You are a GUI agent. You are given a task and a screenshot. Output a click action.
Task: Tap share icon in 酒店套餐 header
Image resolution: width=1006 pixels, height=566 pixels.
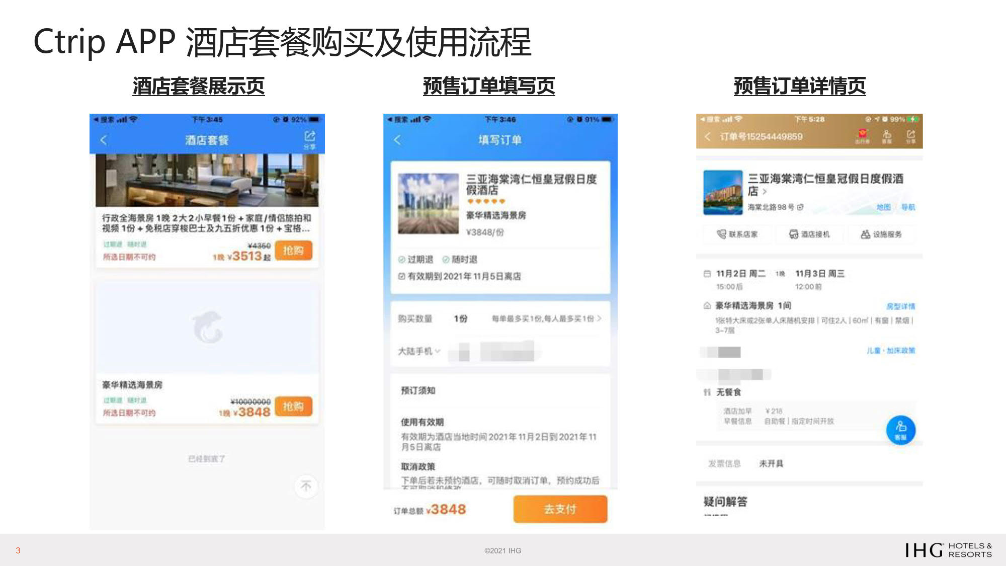(309, 139)
